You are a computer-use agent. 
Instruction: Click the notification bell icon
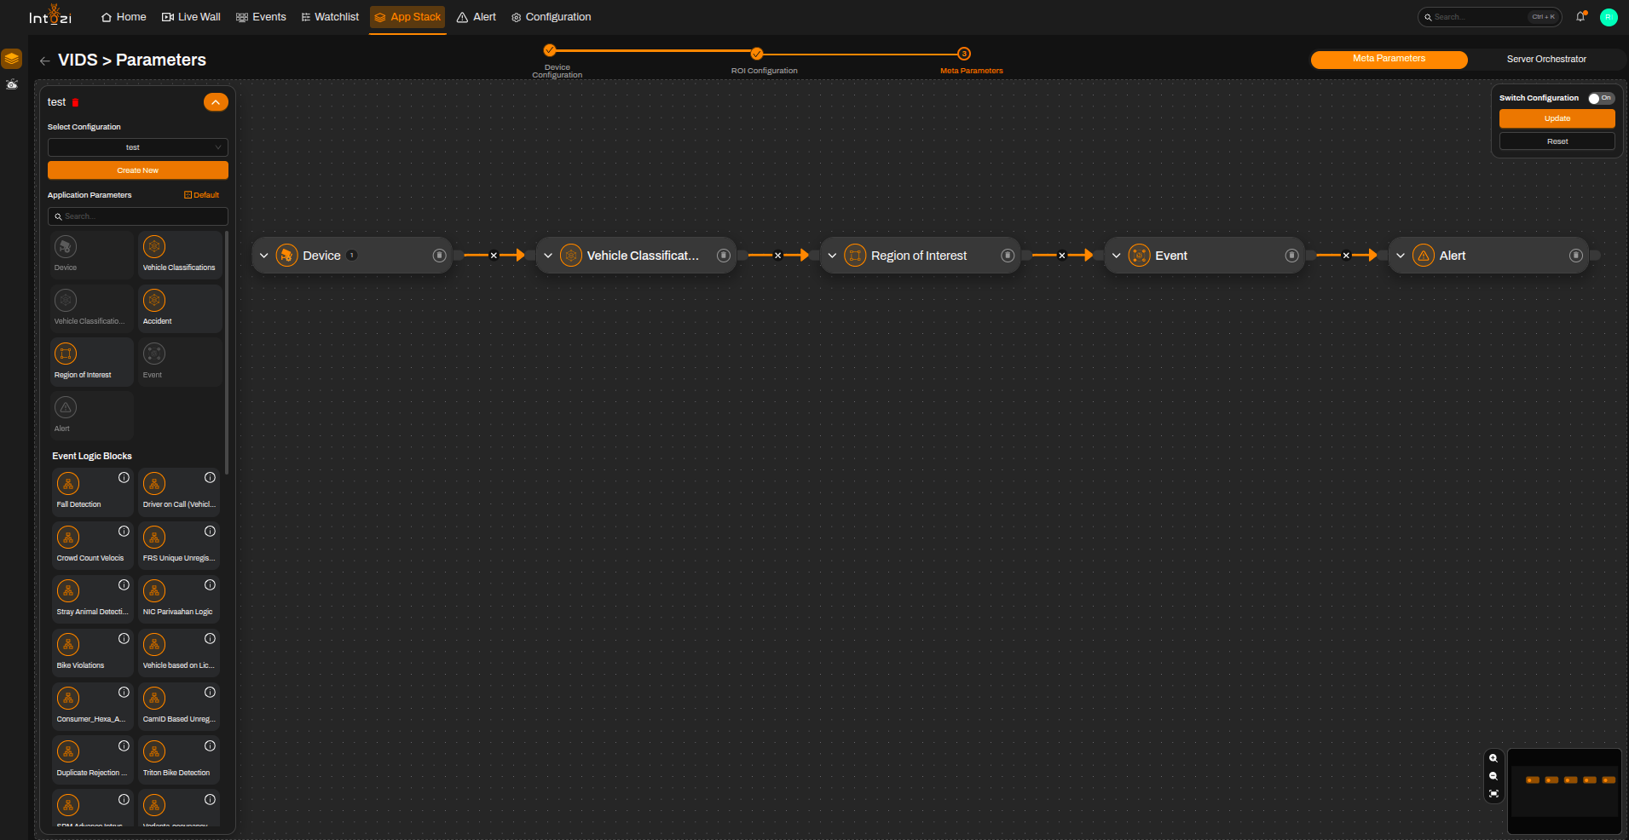pos(1580,17)
